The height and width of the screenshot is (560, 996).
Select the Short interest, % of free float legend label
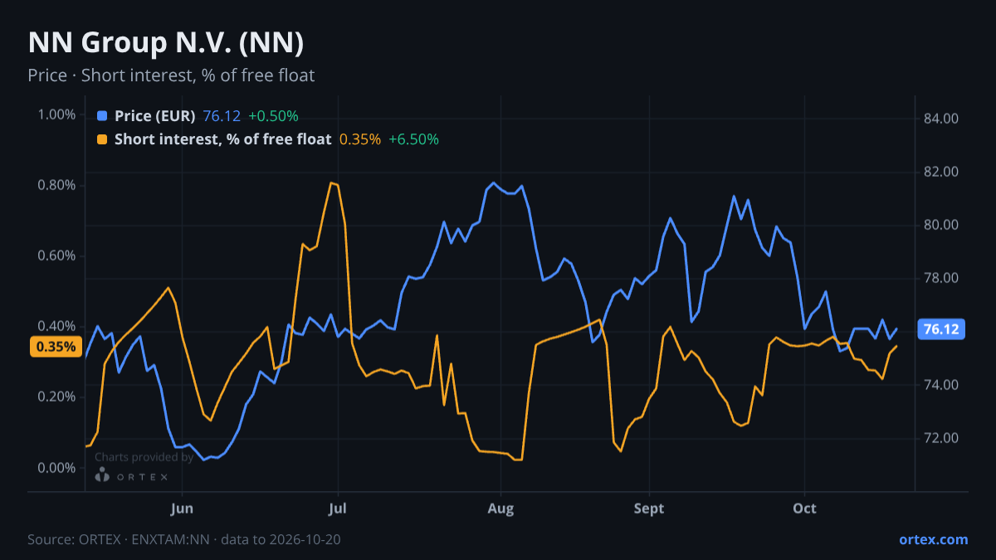223,139
